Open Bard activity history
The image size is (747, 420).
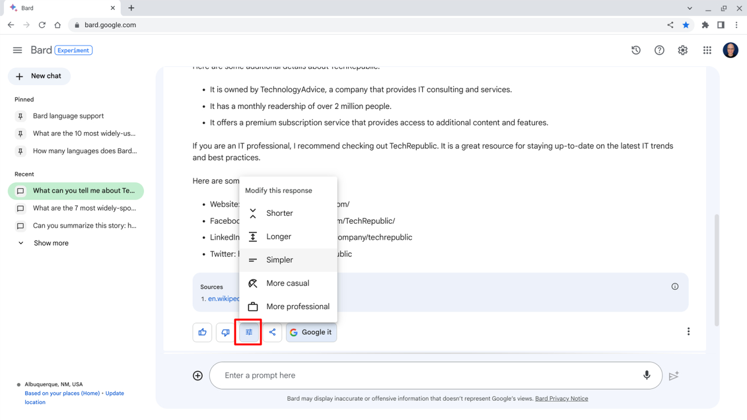click(x=635, y=50)
